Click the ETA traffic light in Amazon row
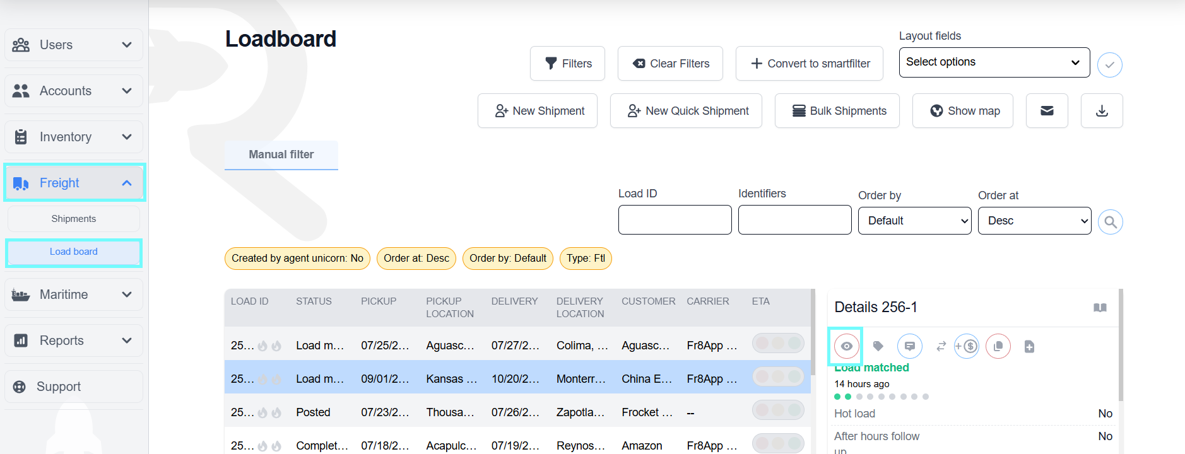The height and width of the screenshot is (454, 1185). [x=778, y=443]
